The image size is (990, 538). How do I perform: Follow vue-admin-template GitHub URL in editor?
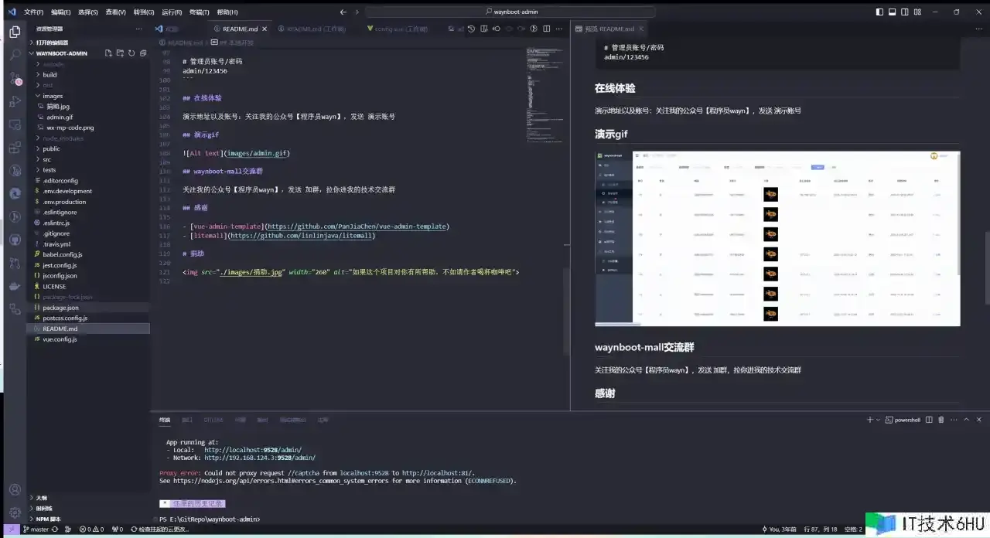click(357, 226)
